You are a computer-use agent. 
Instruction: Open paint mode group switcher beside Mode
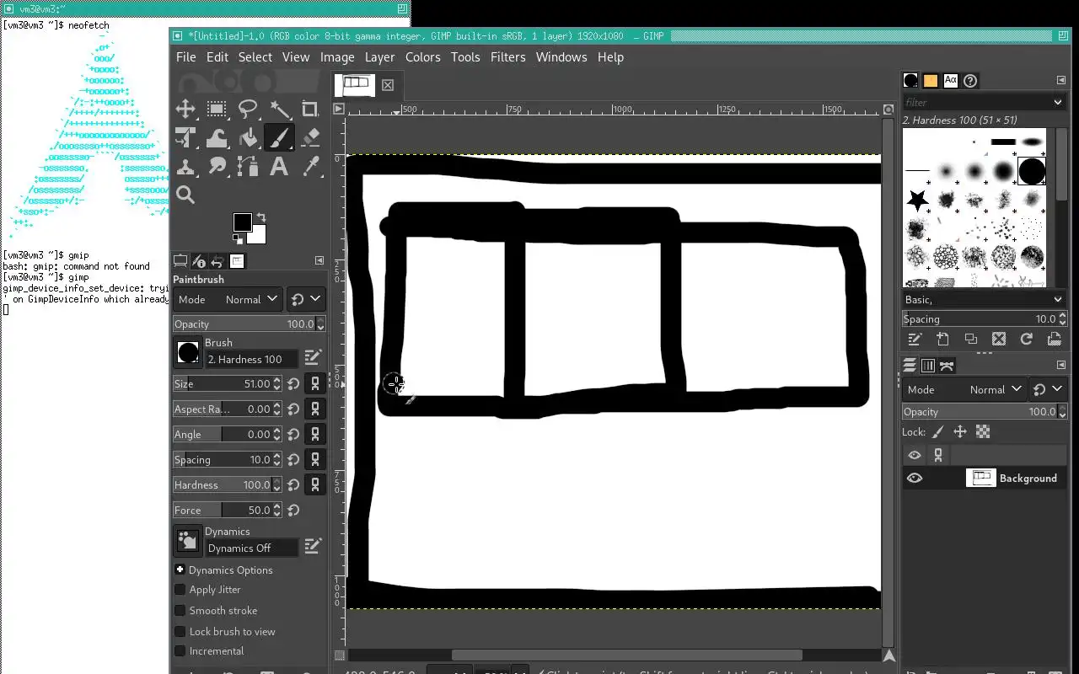coord(305,299)
